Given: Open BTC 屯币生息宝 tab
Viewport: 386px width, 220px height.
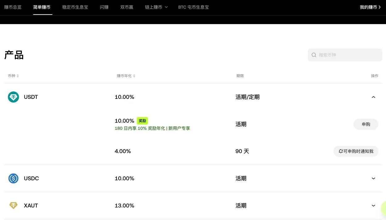Looking at the screenshot, I should click(194, 7).
